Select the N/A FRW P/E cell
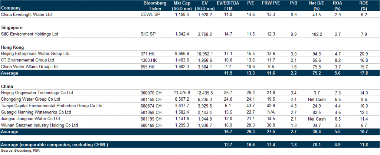This screenshot has width=380, height=155. tap(271, 112)
